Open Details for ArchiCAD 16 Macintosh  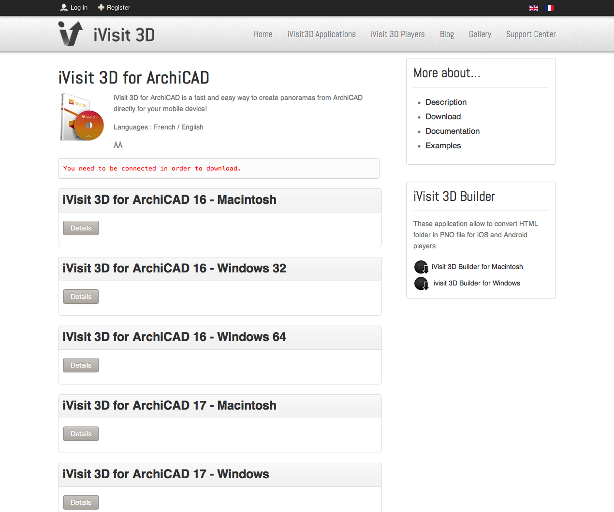point(81,228)
